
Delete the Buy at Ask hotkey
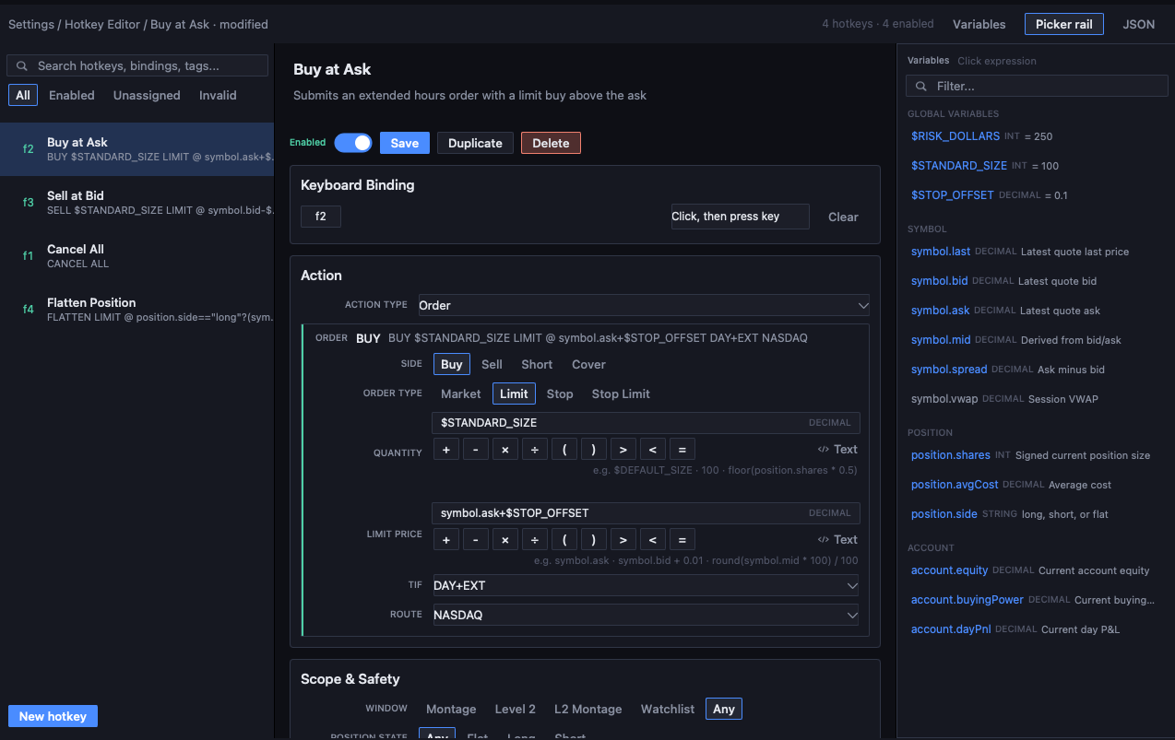pyautogui.click(x=551, y=143)
